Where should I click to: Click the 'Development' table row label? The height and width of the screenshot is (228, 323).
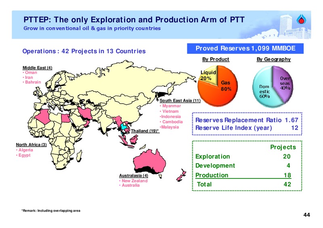click(215, 166)
